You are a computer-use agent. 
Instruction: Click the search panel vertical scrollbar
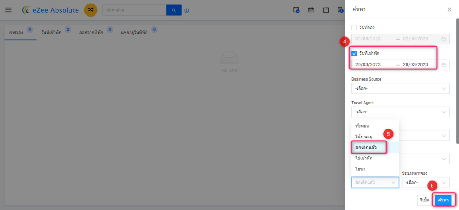(x=457, y=81)
